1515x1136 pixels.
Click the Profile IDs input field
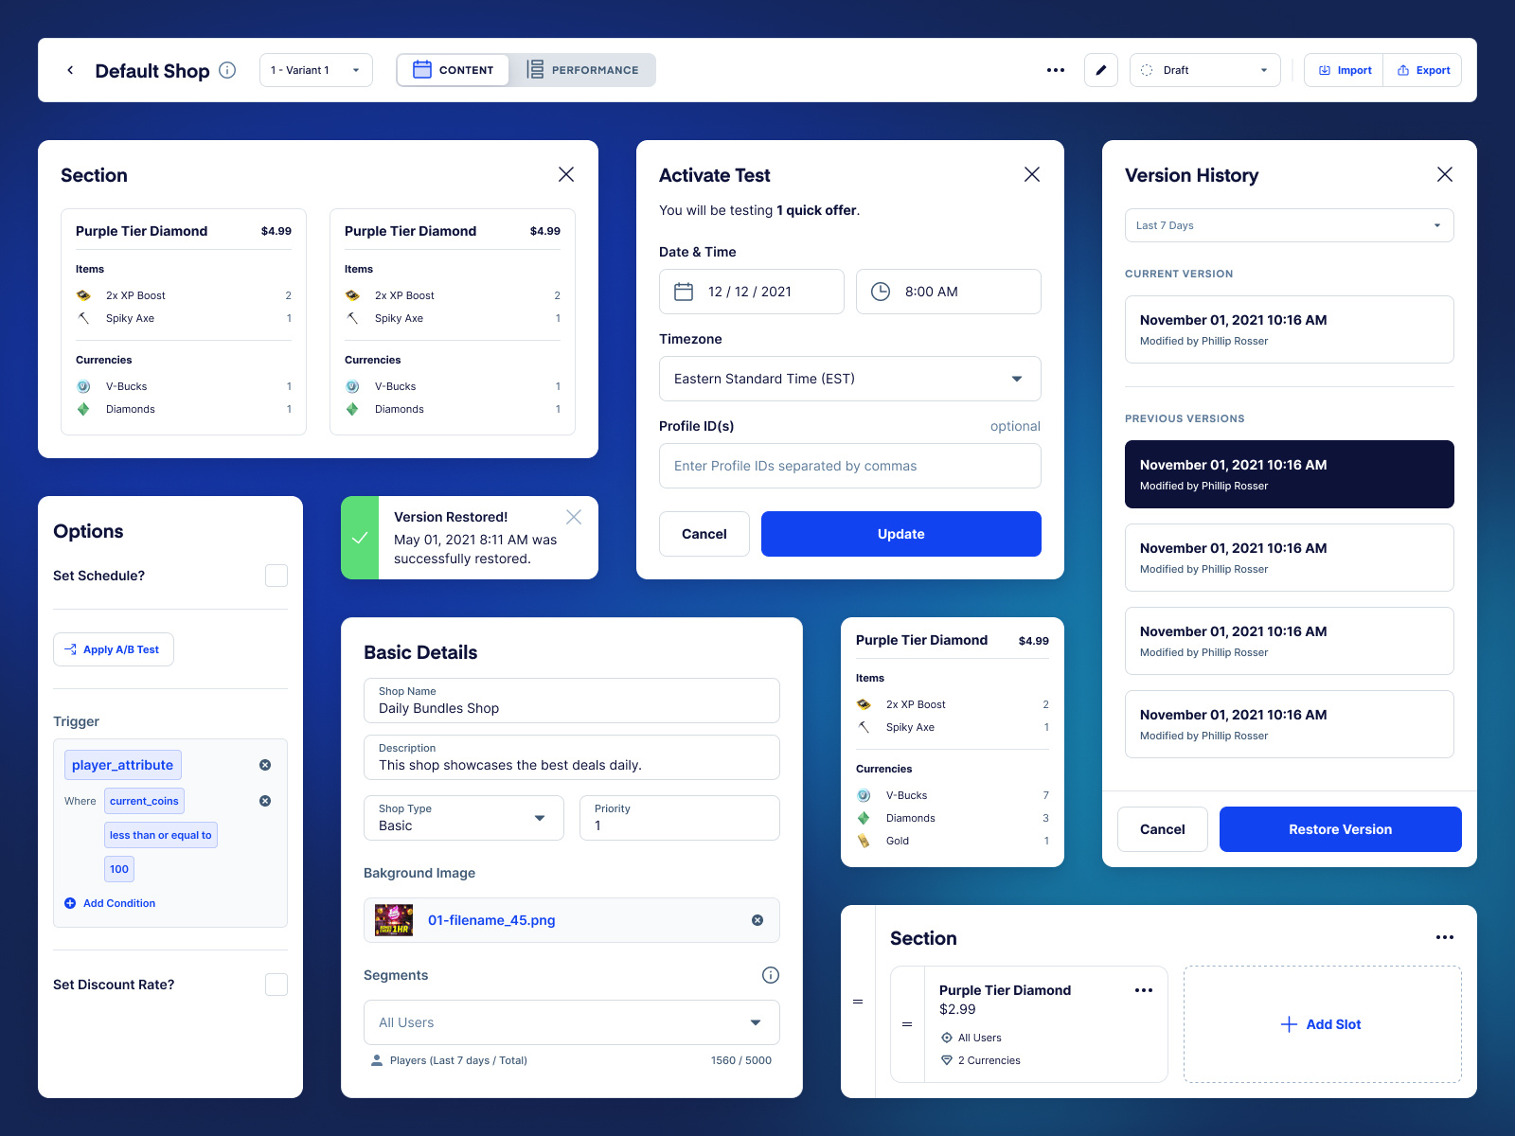(849, 465)
